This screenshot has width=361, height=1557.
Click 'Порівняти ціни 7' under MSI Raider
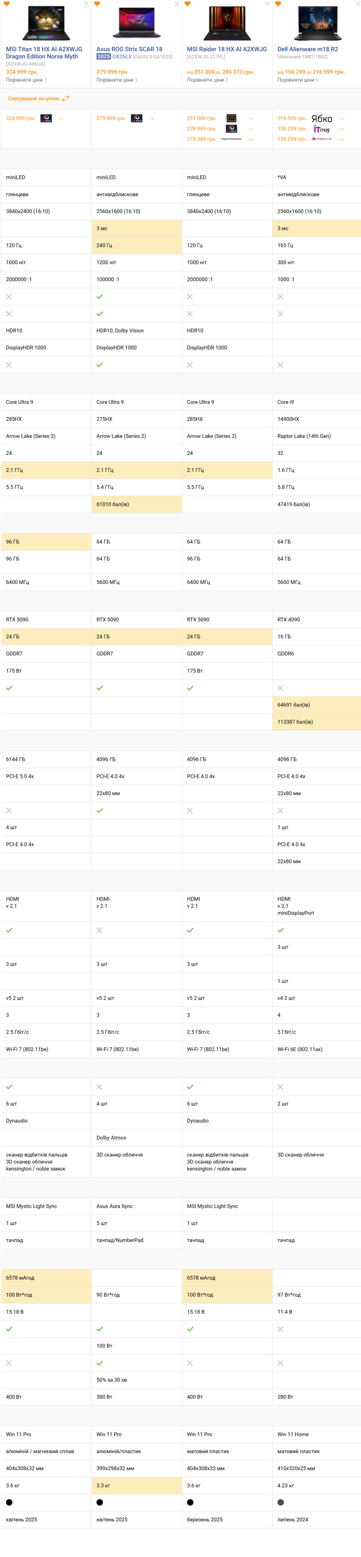point(208,80)
